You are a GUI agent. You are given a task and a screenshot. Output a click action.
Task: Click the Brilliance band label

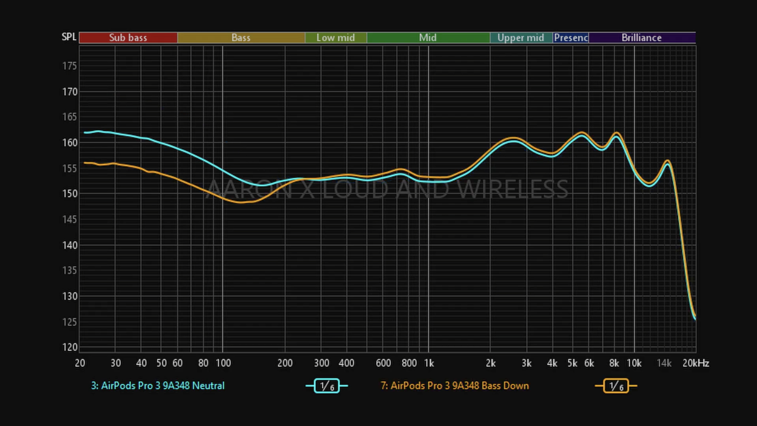click(642, 38)
